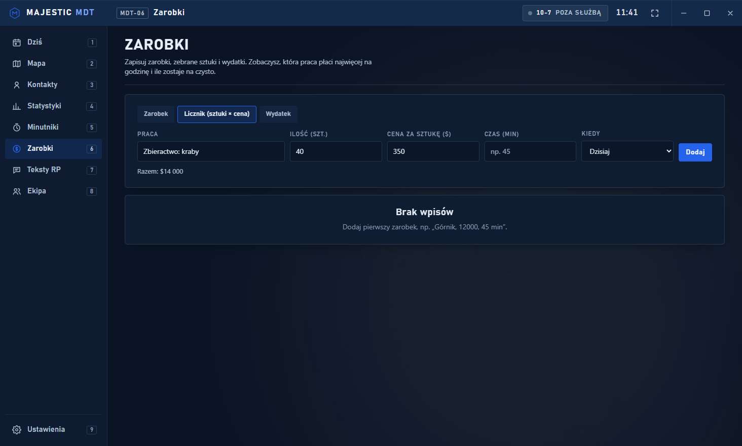The height and width of the screenshot is (446, 742).
Task: Switch to the Zarobek tab
Action: [156, 114]
